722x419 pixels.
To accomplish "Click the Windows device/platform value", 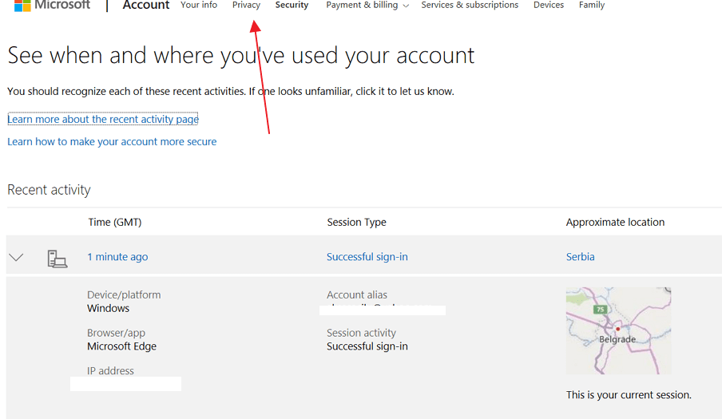I will pyautogui.click(x=108, y=308).
